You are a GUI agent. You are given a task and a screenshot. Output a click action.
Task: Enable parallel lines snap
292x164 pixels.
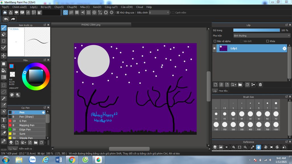(x=71, y=13)
